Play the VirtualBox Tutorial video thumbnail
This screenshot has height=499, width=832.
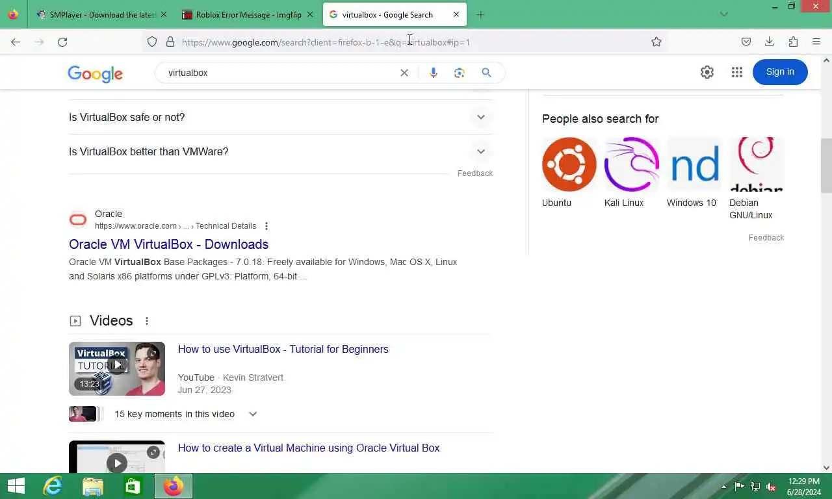point(117,368)
